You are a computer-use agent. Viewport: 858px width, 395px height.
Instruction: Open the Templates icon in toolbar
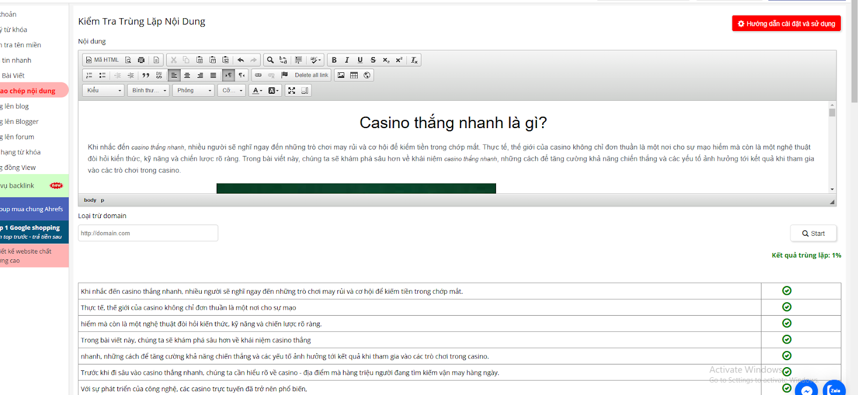[156, 60]
